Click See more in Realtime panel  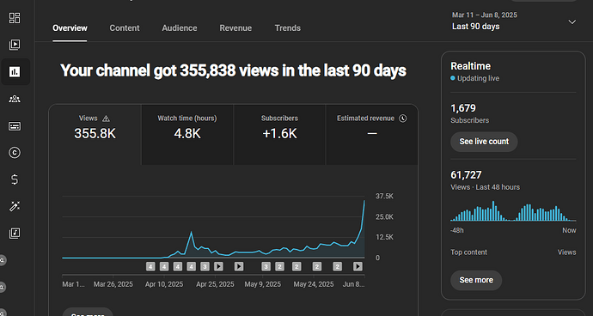(x=476, y=280)
